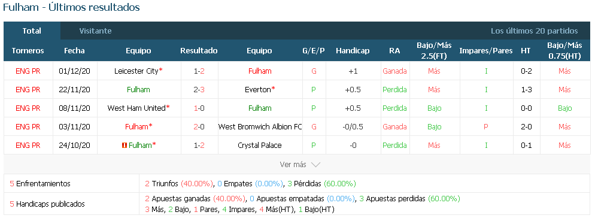Click the Bajo/Más 2.5(FT) column header

(x=434, y=50)
